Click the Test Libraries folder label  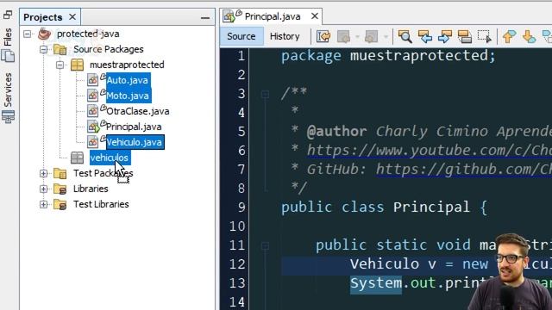(x=101, y=204)
